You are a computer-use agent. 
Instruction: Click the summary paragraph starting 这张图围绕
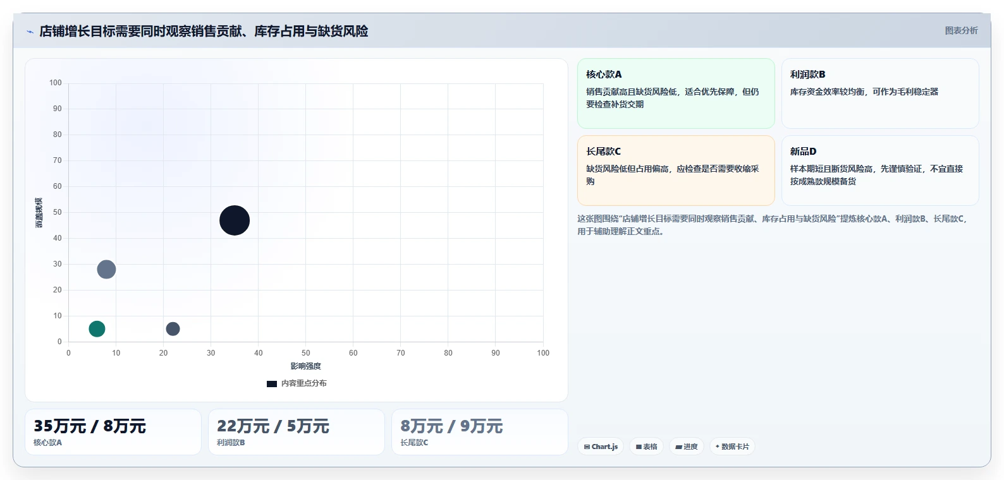773,225
